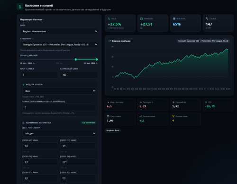Focus the [ODDS П1] макс. input 3,5
The width and height of the screenshot is (237, 184).
(78, 146)
